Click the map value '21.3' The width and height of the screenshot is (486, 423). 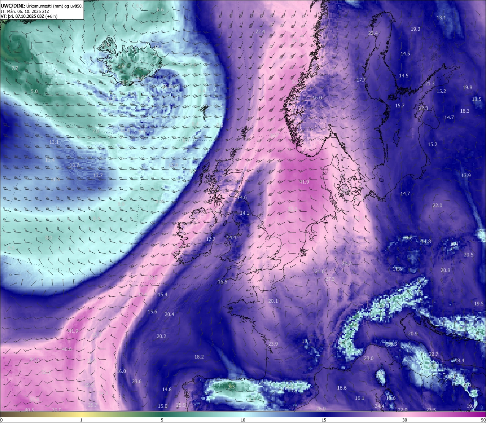coord(430,84)
